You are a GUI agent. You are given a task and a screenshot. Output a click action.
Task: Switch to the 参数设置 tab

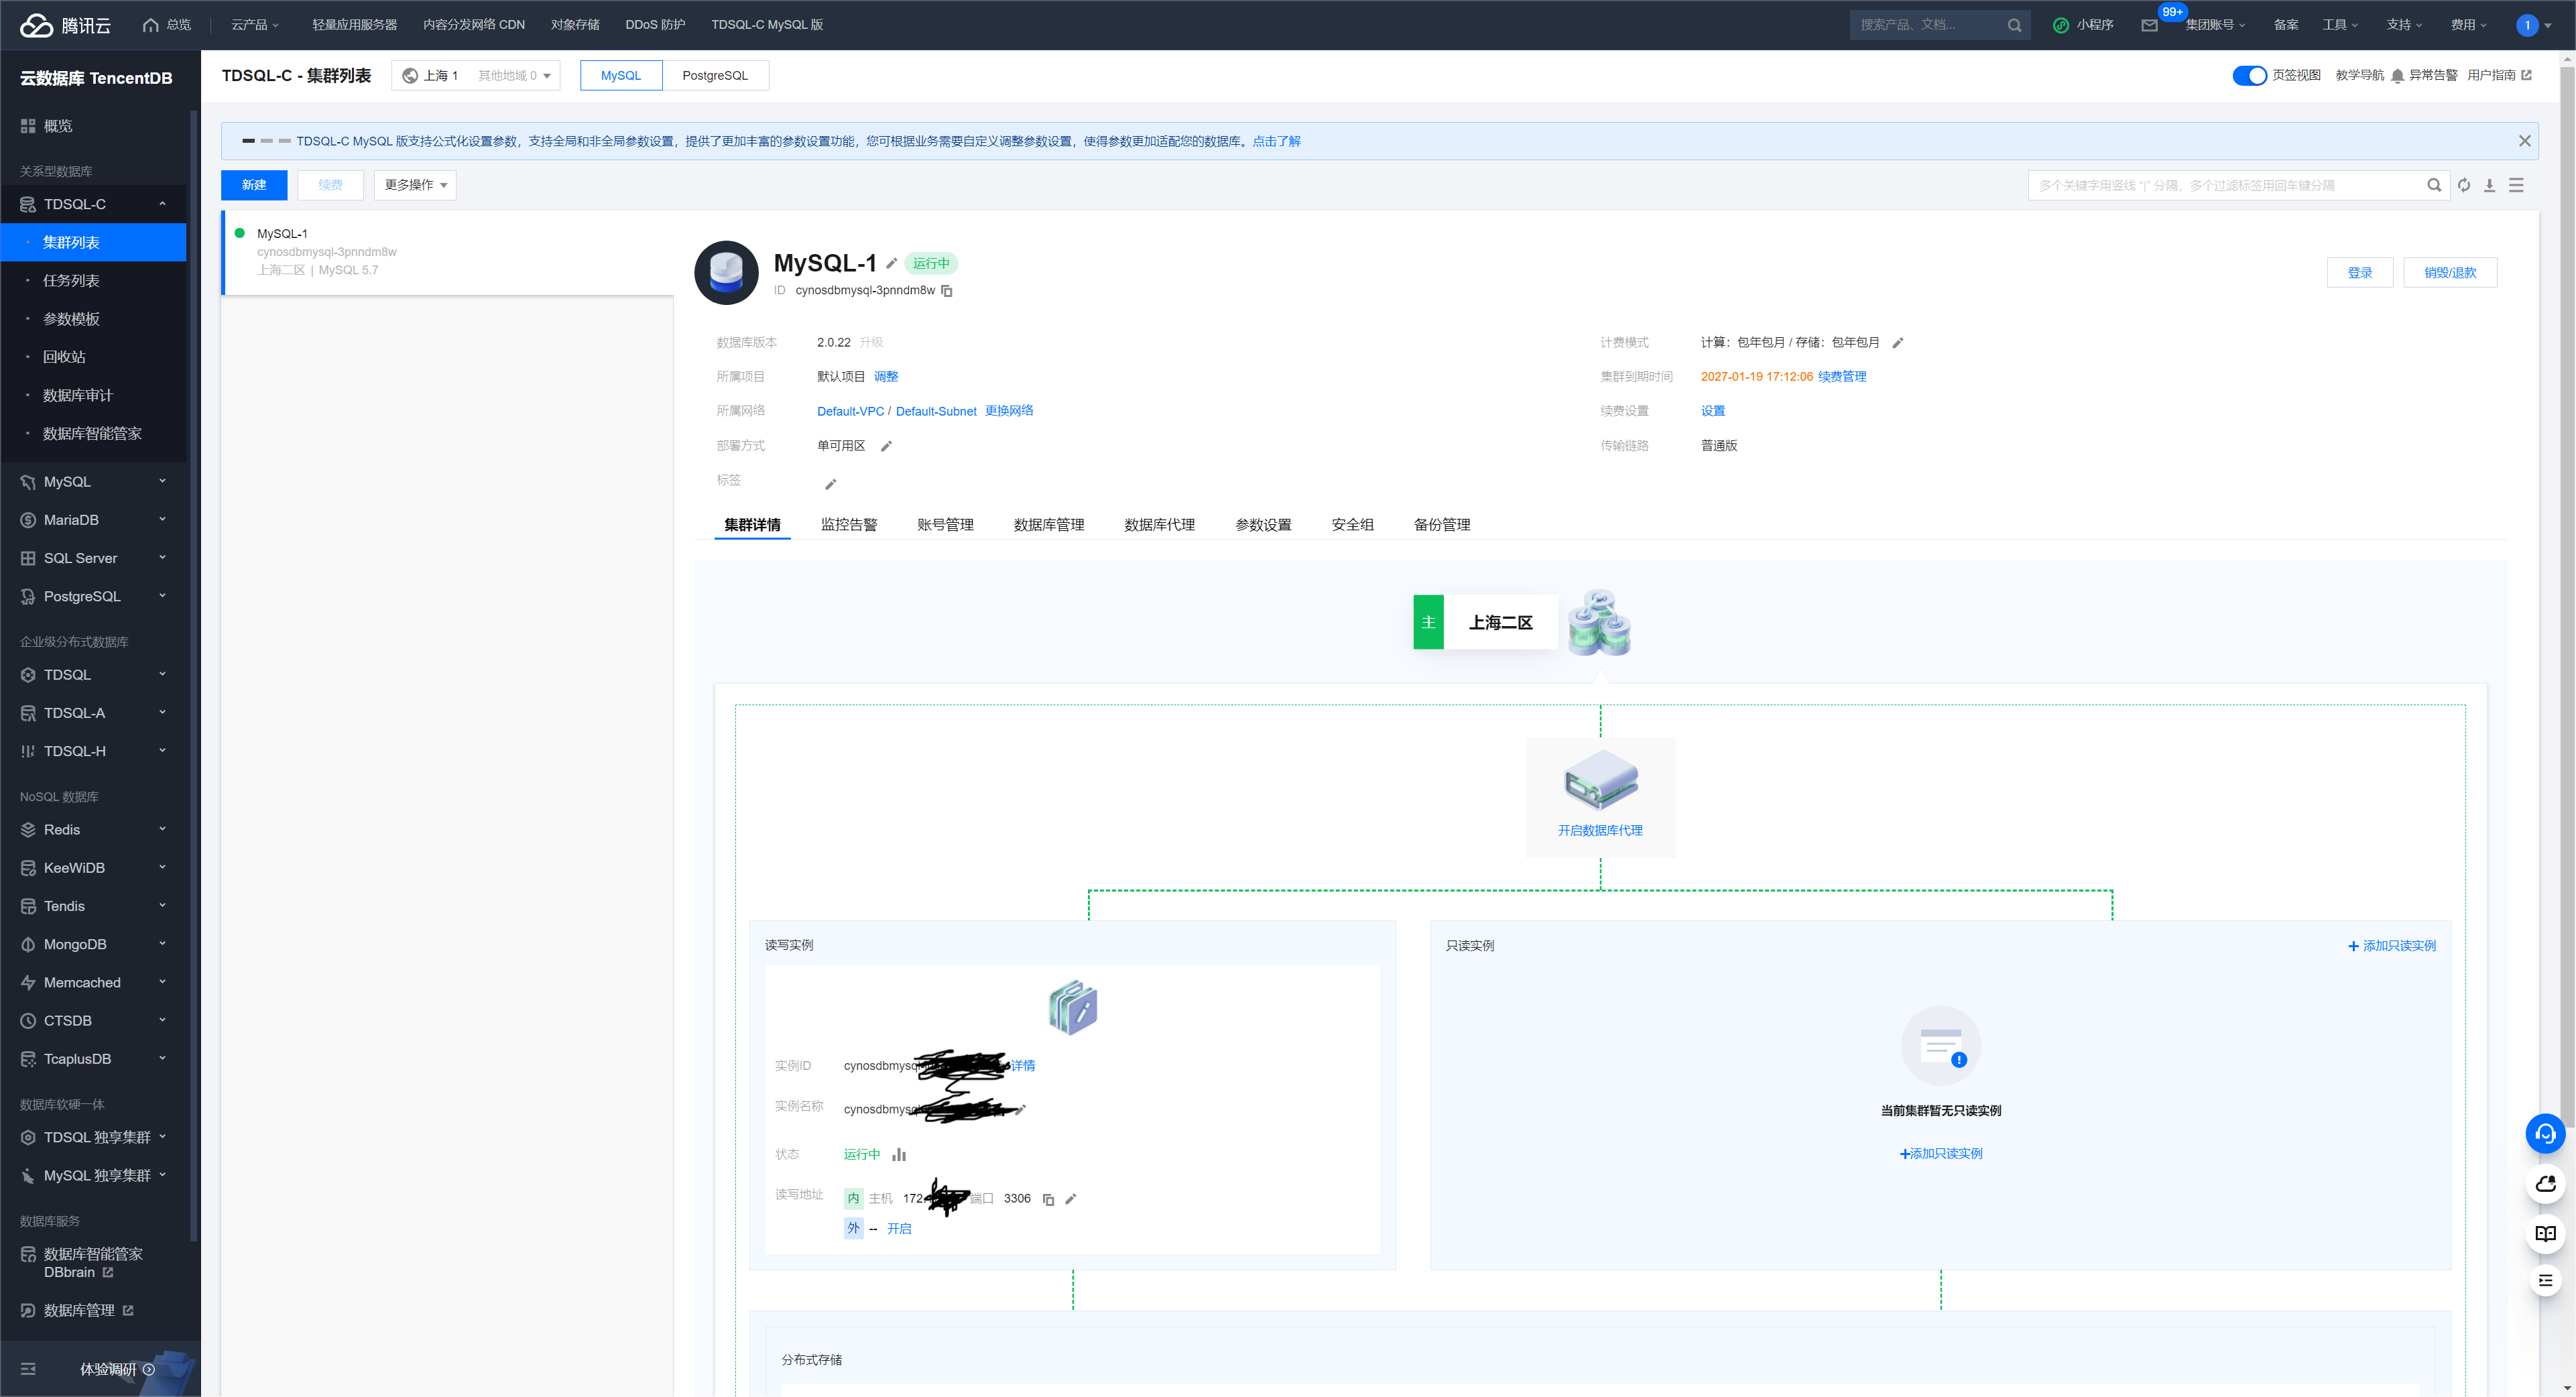point(1263,525)
